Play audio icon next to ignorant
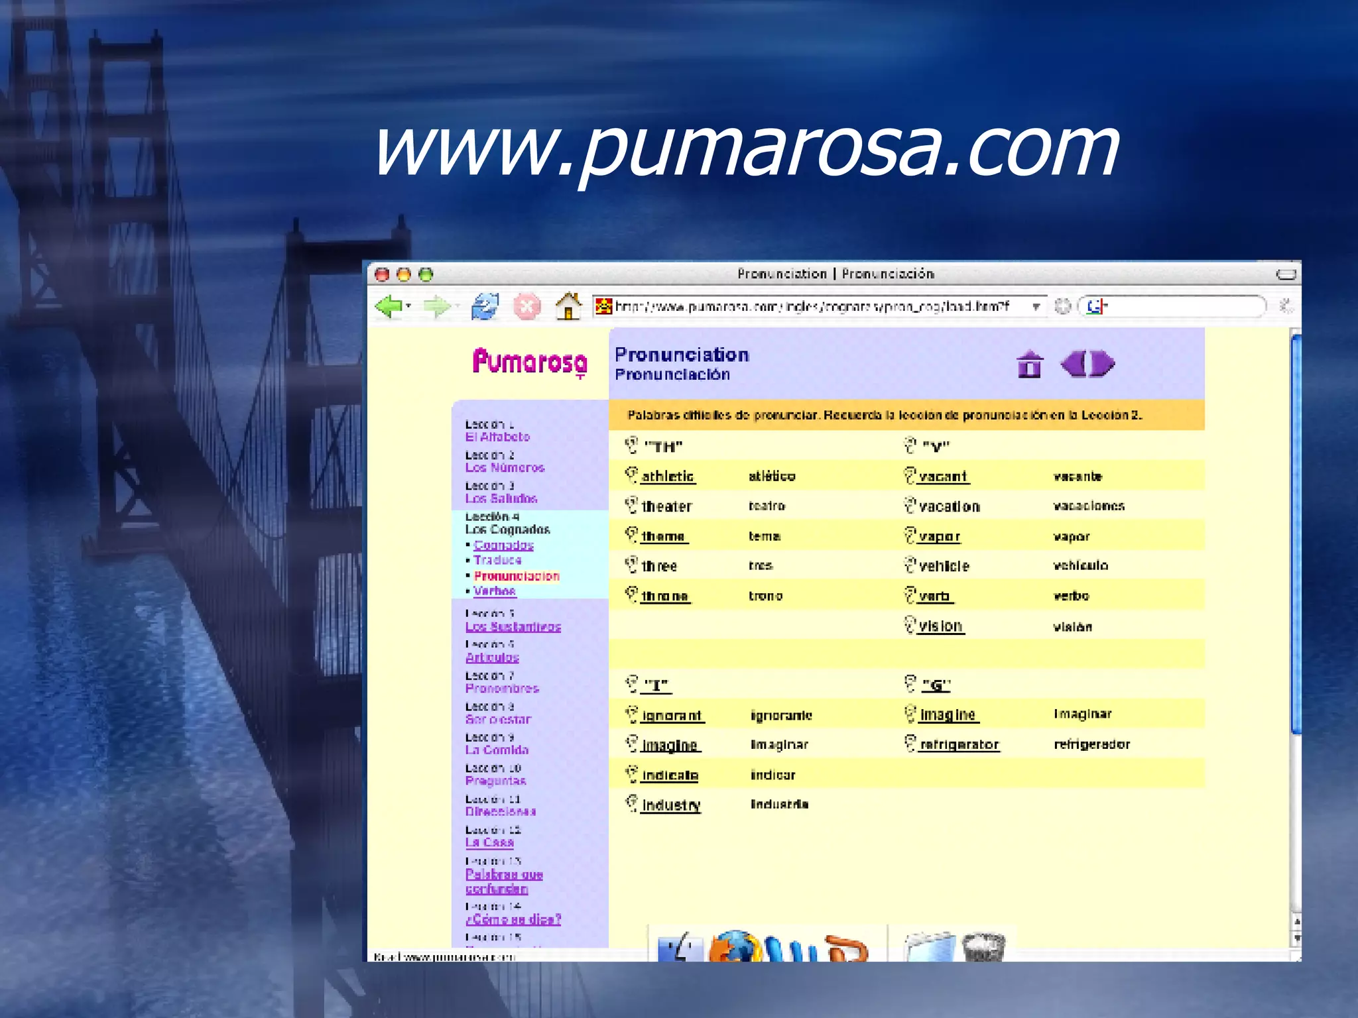The width and height of the screenshot is (1358, 1018). (x=632, y=714)
